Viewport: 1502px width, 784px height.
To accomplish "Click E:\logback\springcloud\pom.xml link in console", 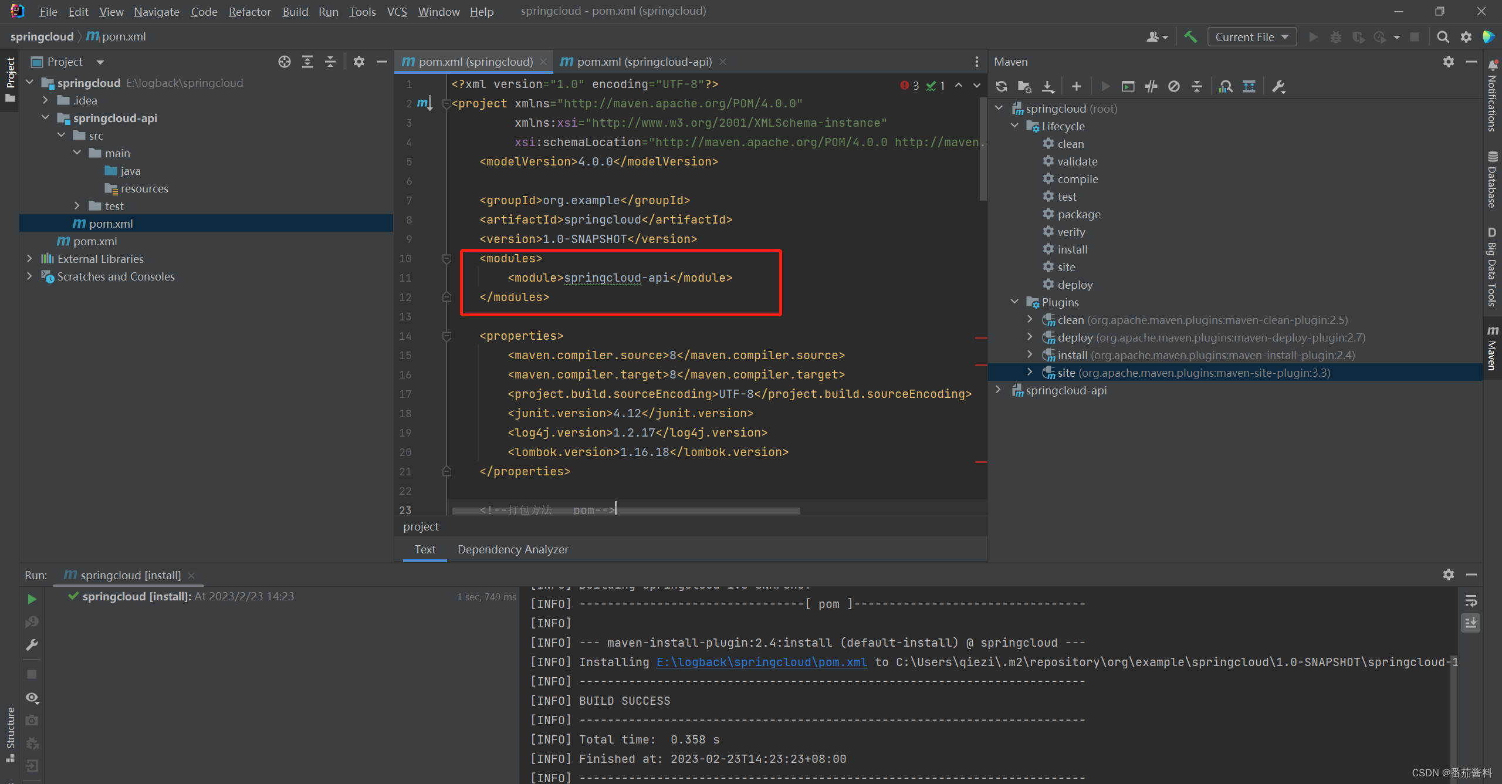I will pyautogui.click(x=761, y=662).
